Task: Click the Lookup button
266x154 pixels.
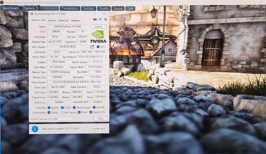Action: [x=98, y=27]
